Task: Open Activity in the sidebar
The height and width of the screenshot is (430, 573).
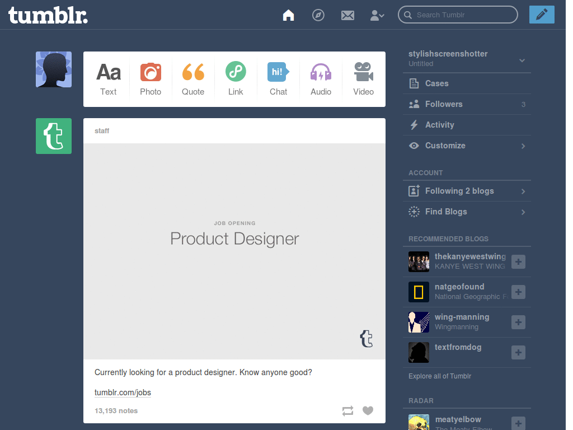Action: [467, 125]
